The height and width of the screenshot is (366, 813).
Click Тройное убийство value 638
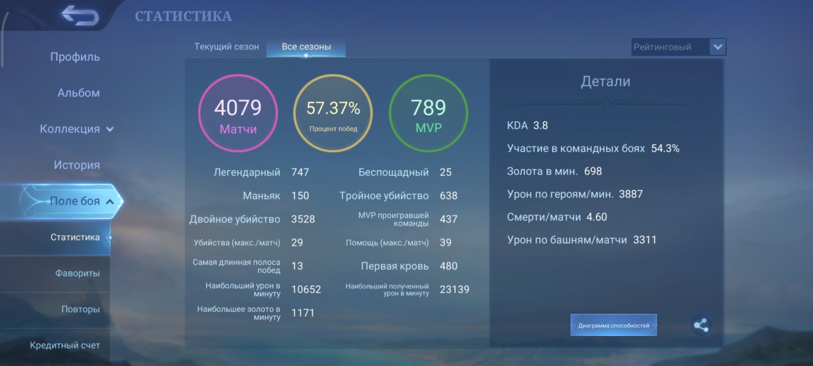[x=448, y=196]
